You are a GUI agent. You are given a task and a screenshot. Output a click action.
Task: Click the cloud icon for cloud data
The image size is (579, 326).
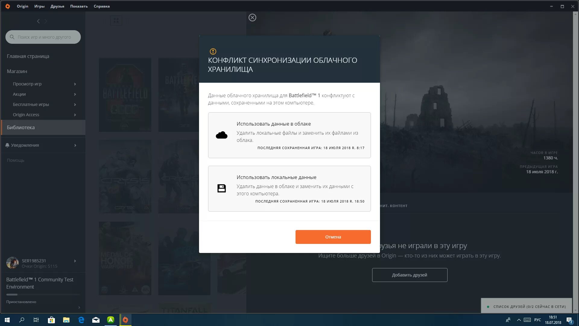[x=222, y=135]
